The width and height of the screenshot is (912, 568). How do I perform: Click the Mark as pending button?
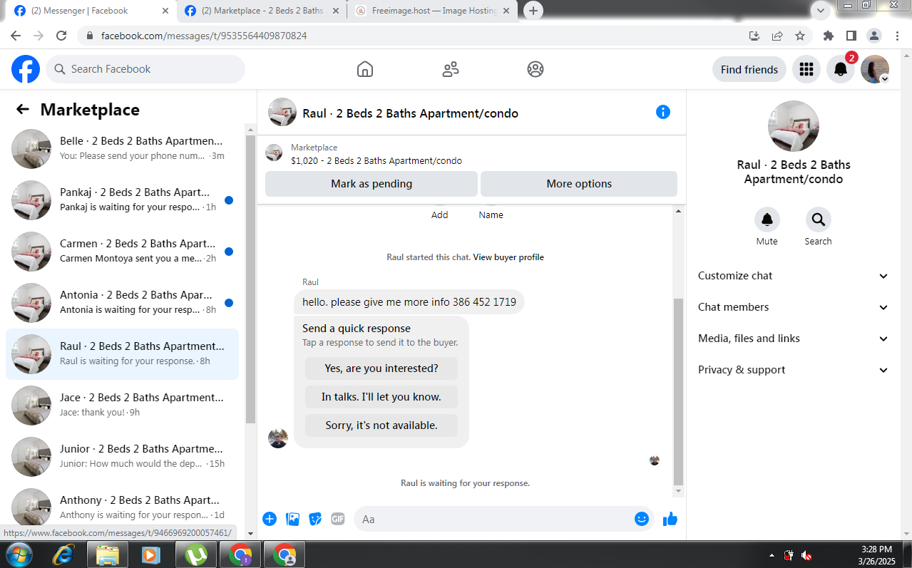point(372,184)
